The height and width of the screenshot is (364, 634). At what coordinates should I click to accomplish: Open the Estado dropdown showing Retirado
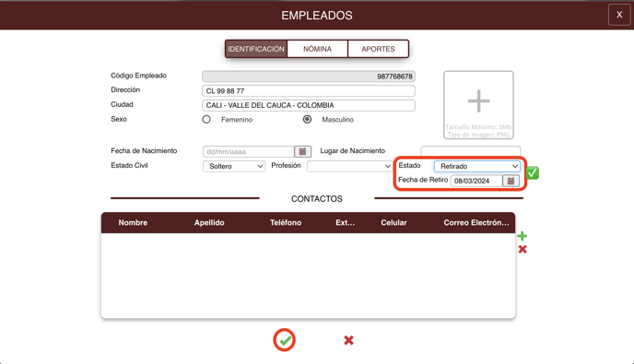point(477,166)
